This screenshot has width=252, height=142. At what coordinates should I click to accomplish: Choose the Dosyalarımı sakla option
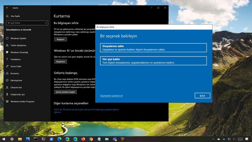153,48
